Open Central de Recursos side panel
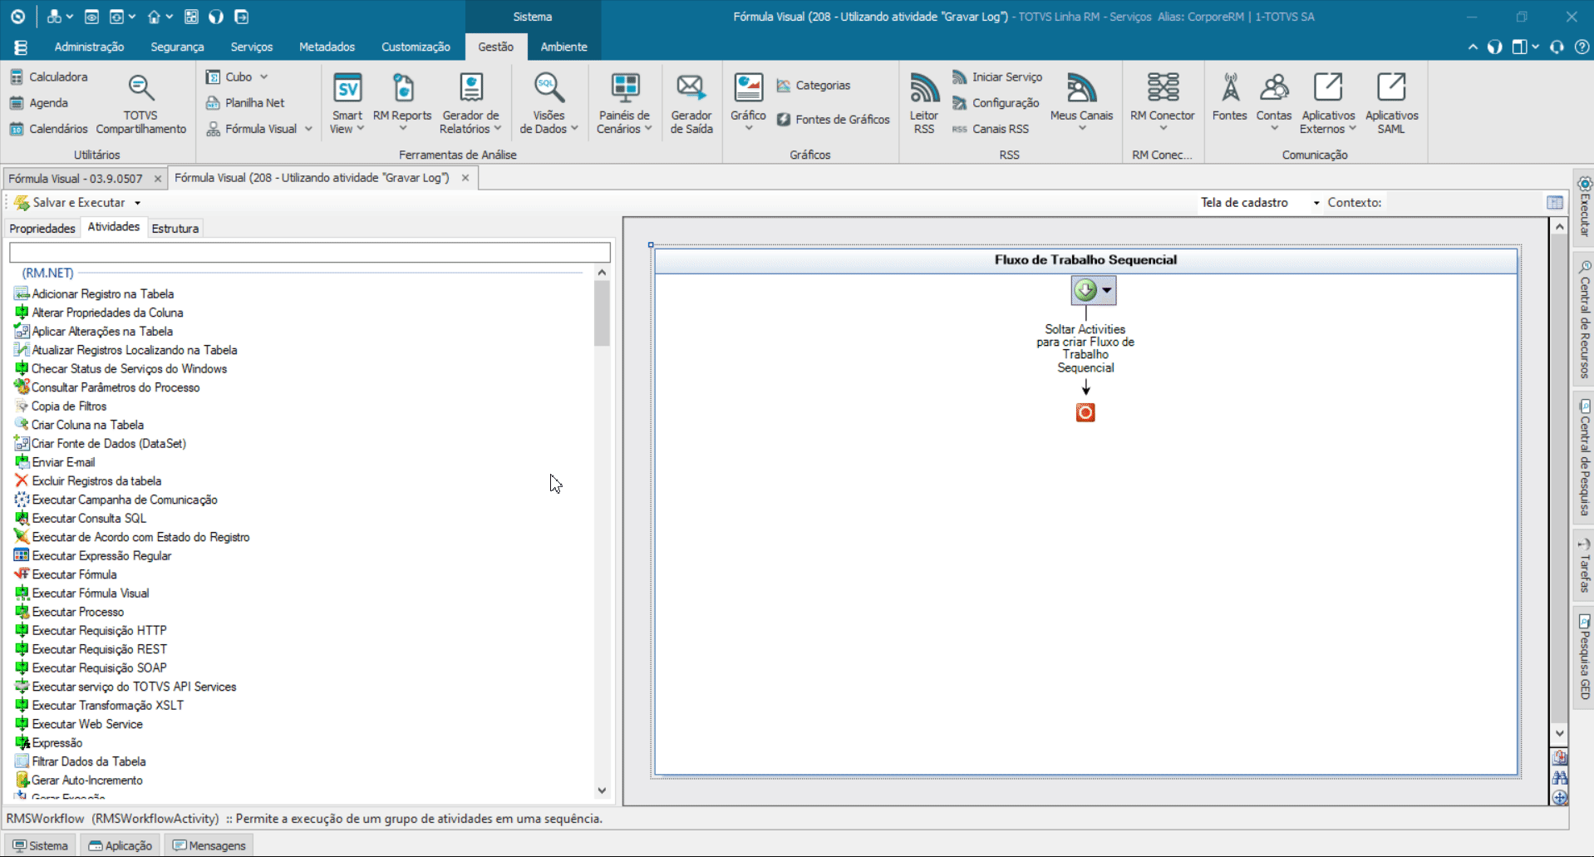 (1584, 319)
